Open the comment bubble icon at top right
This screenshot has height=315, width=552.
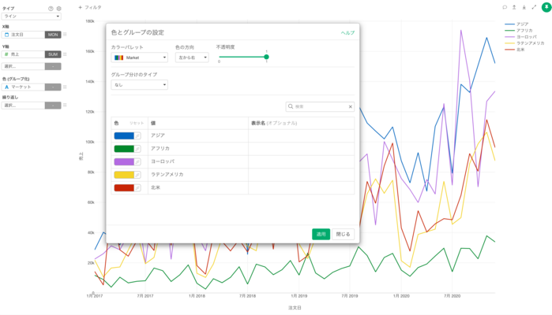pyautogui.click(x=505, y=6)
